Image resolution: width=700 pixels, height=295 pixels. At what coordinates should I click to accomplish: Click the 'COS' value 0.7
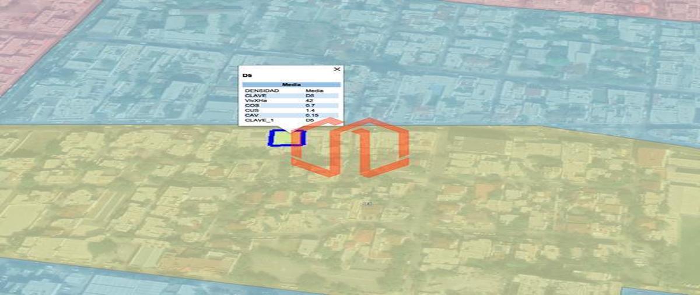(x=310, y=105)
